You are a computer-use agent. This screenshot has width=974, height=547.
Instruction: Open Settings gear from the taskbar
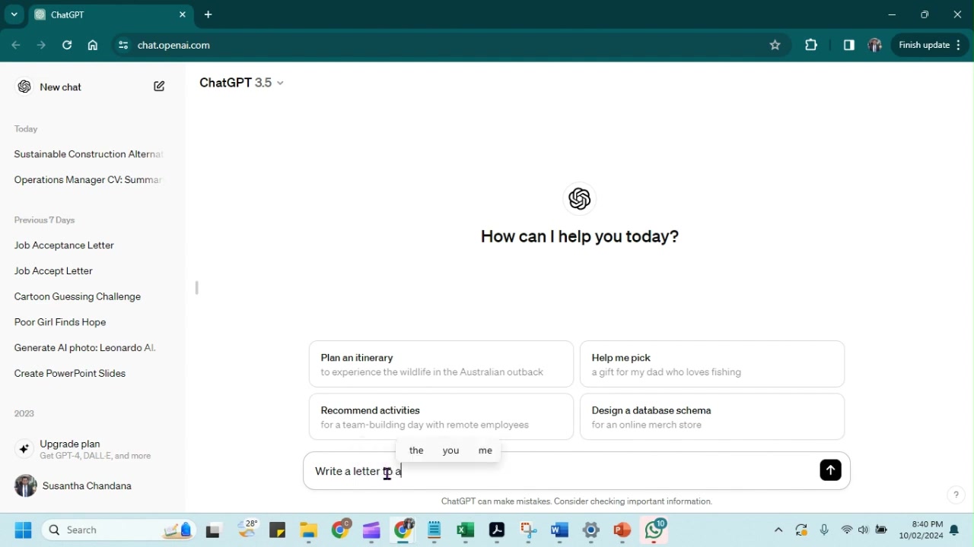(x=590, y=530)
